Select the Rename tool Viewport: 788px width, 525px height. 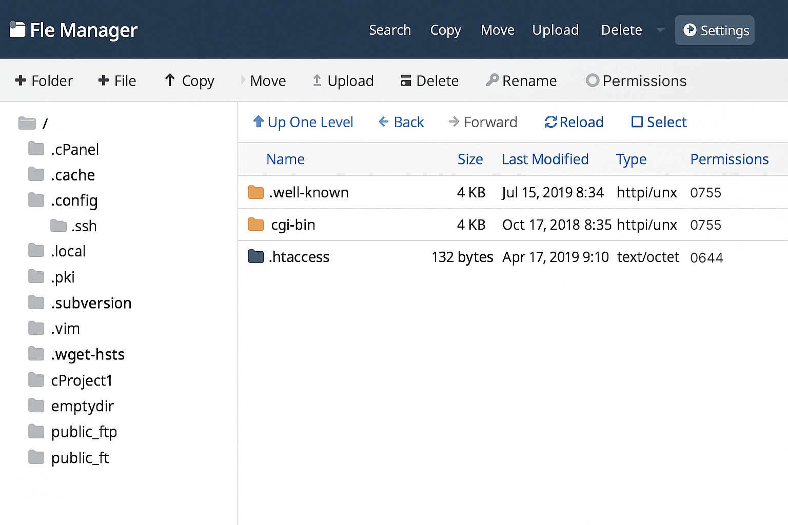coord(520,80)
